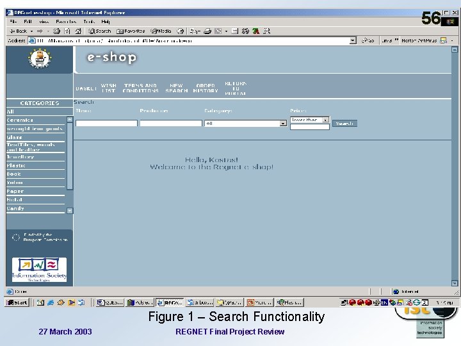Click the Windows Start button
The image size is (461, 346).
pos(17,302)
